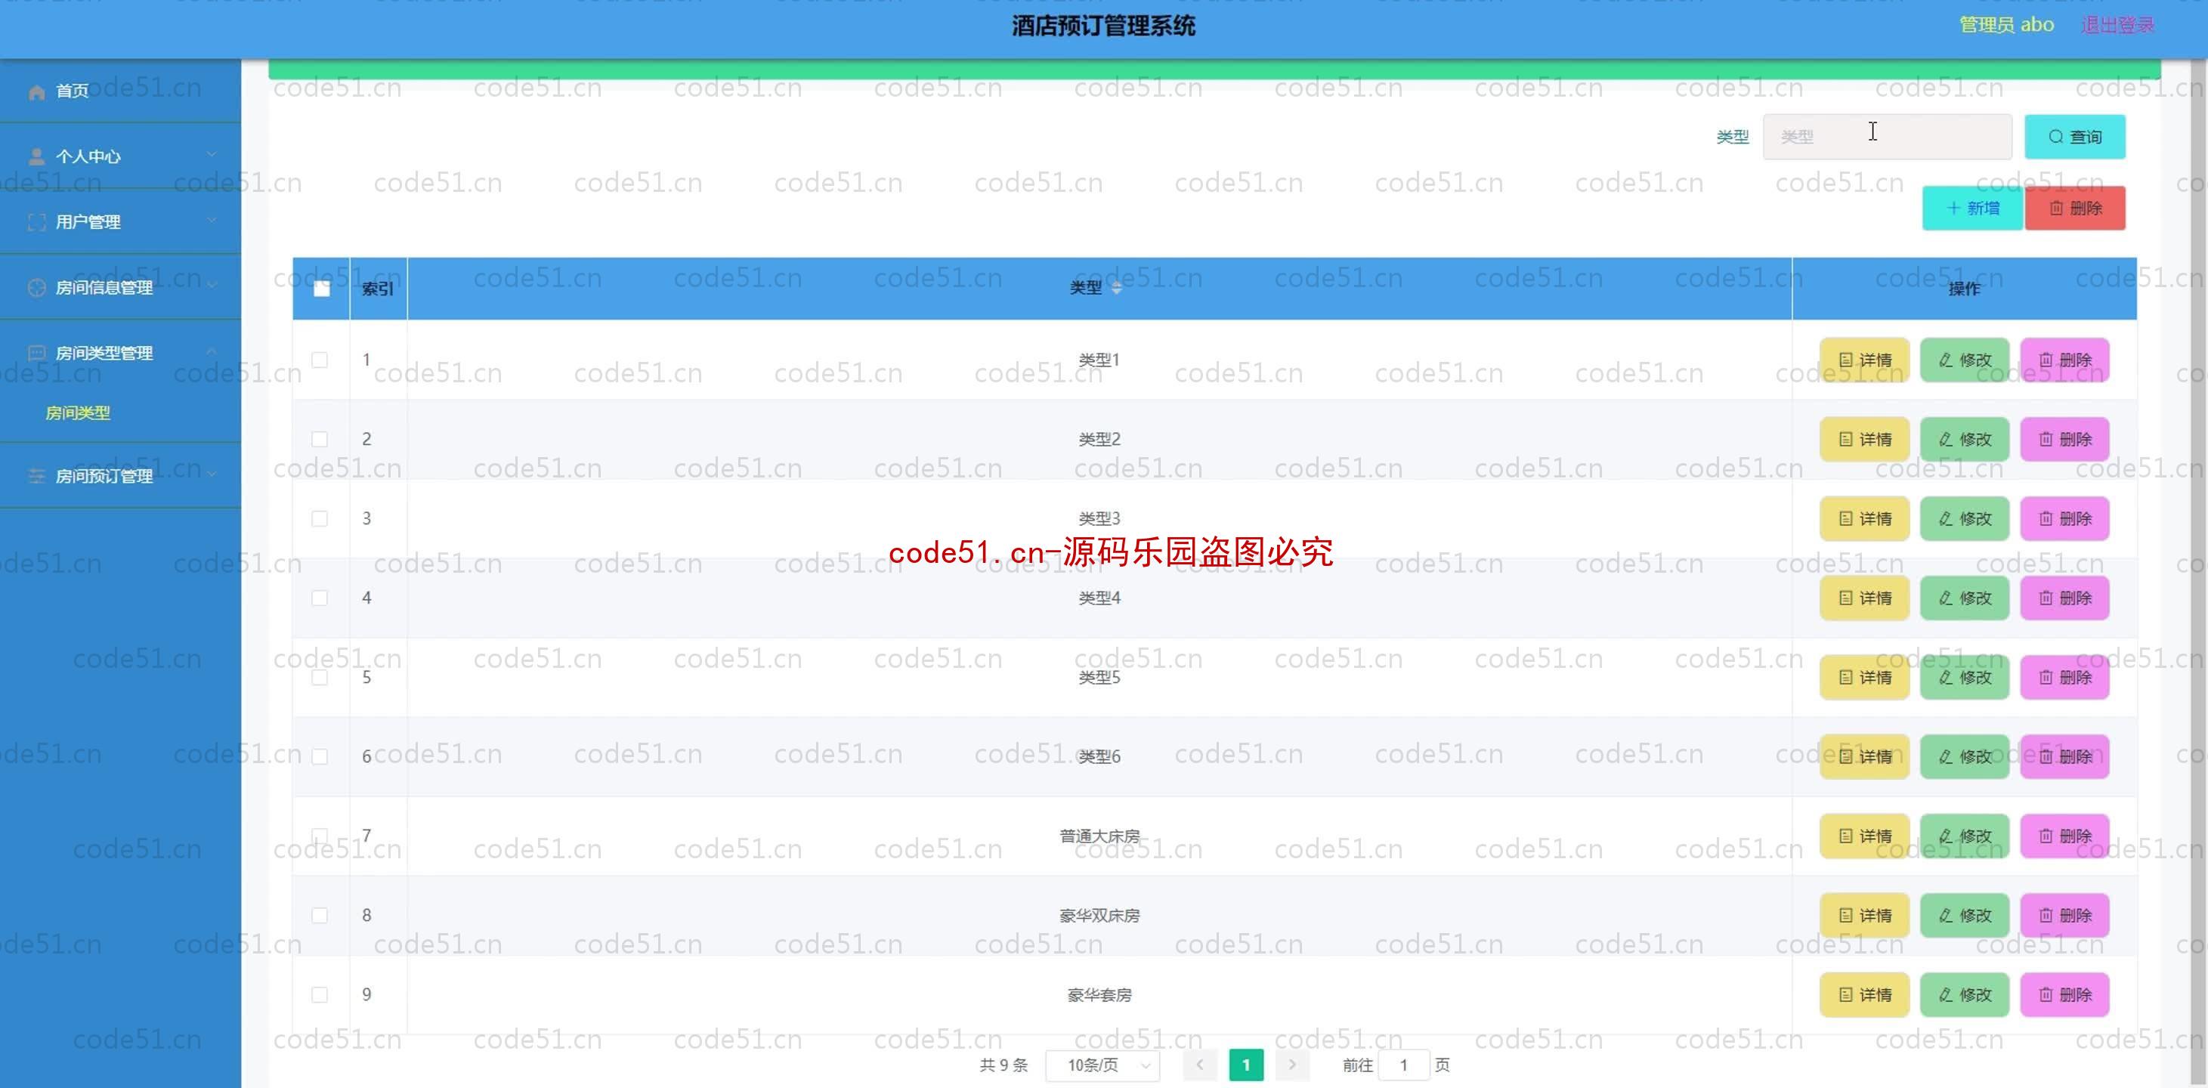Open the 10条/页 page size dropdown
This screenshot has width=2208, height=1088.
click(1103, 1065)
